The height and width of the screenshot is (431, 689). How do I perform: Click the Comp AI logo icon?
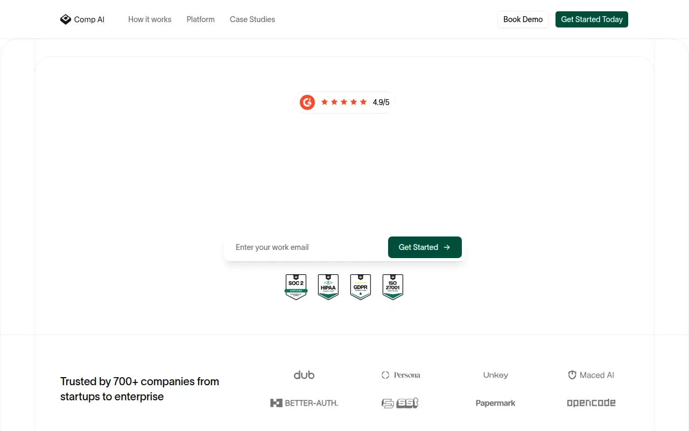pyautogui.click(x=66, y=19)
